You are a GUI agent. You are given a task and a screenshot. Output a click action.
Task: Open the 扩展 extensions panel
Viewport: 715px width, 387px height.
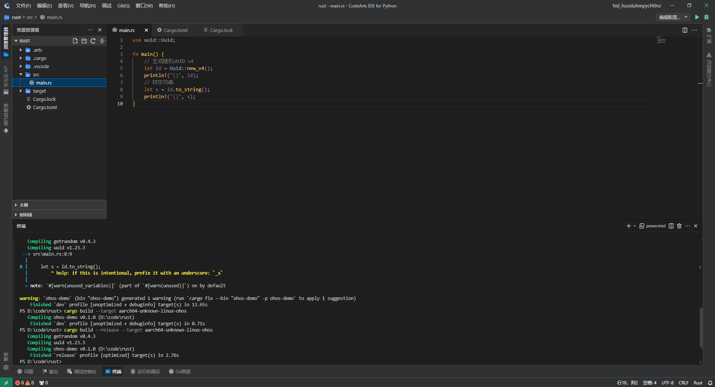[709, 35]
